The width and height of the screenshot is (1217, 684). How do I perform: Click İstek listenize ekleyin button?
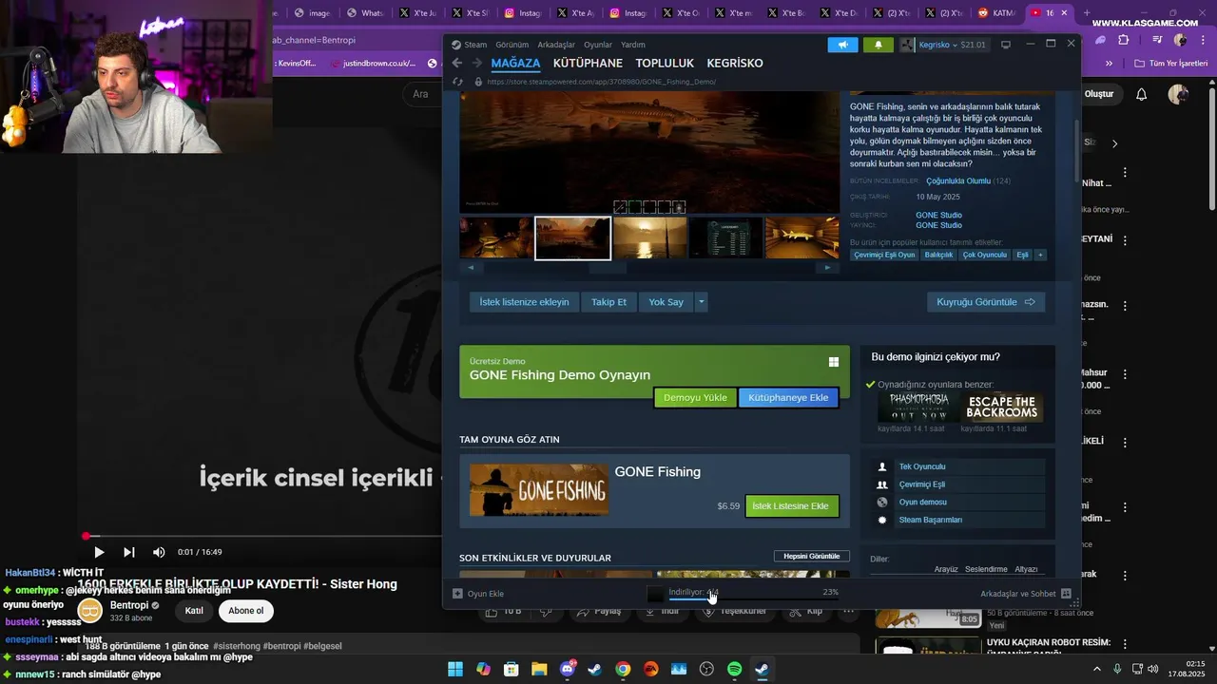tap(524, 302)
